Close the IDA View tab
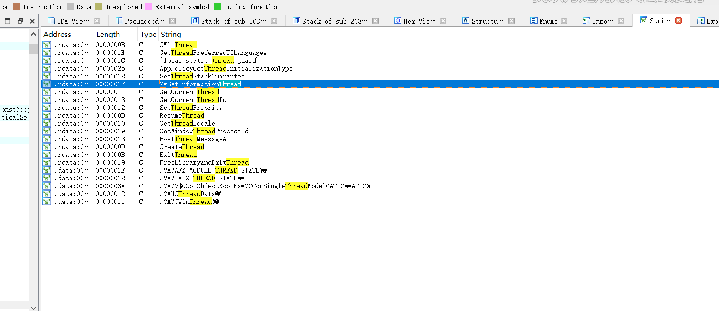Viewport: 719px width, 311px height. (97, 21)
